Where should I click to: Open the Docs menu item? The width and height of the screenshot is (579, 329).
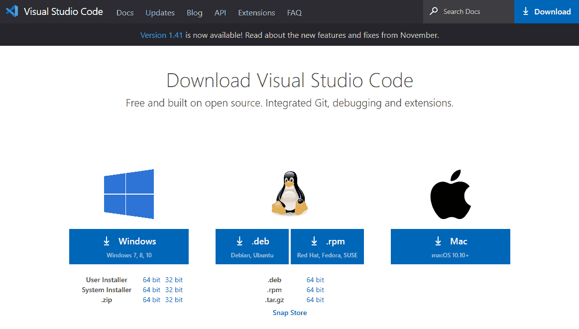tap(125, 12)
